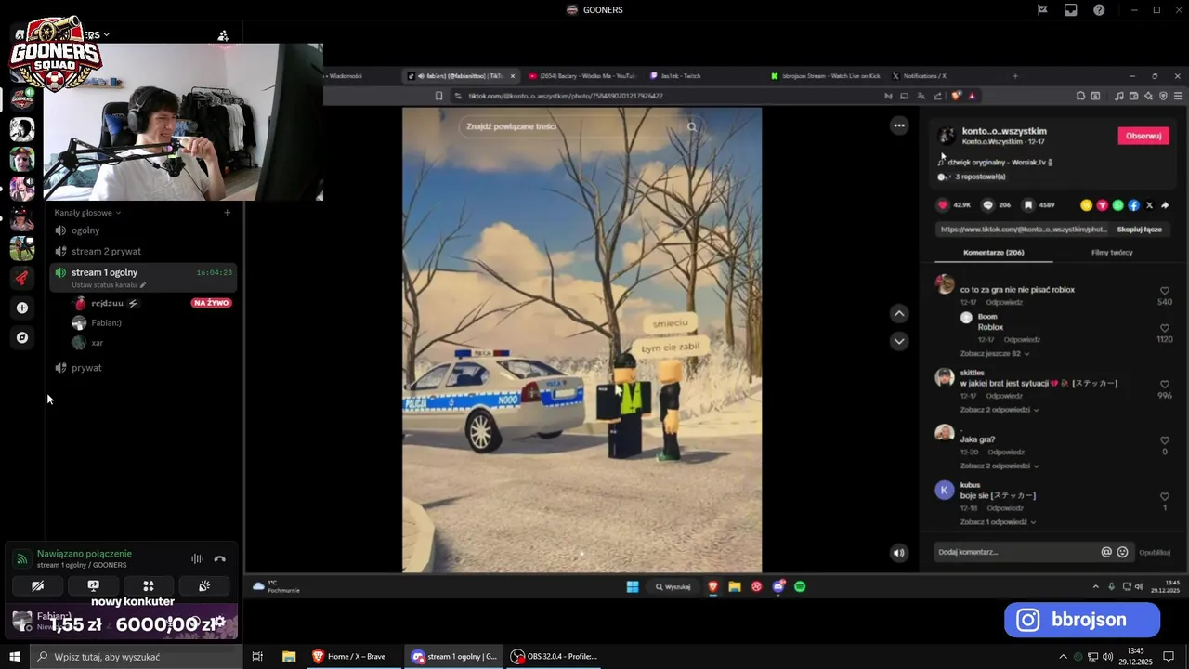
Task: Mute TikTok sound speaker button
Action: click(x=898, y=553)
